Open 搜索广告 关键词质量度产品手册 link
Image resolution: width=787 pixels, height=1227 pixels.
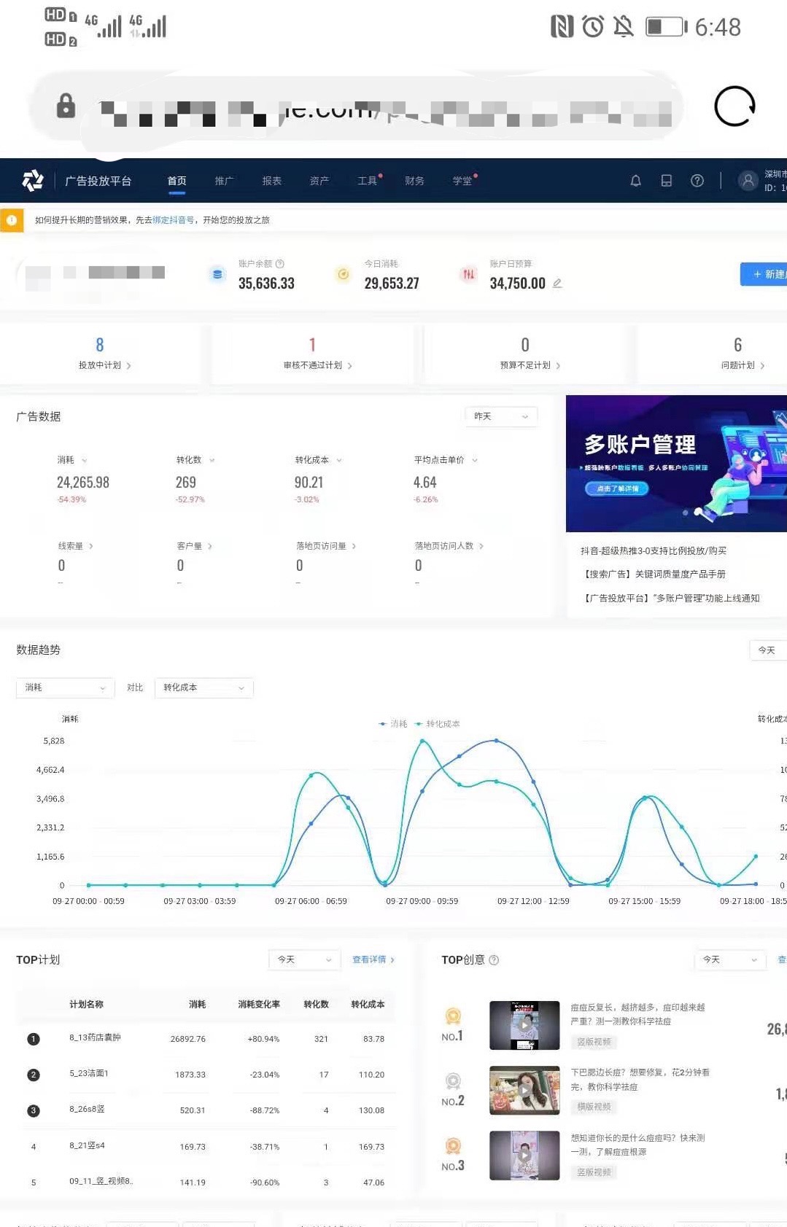[x=654, y=574]
